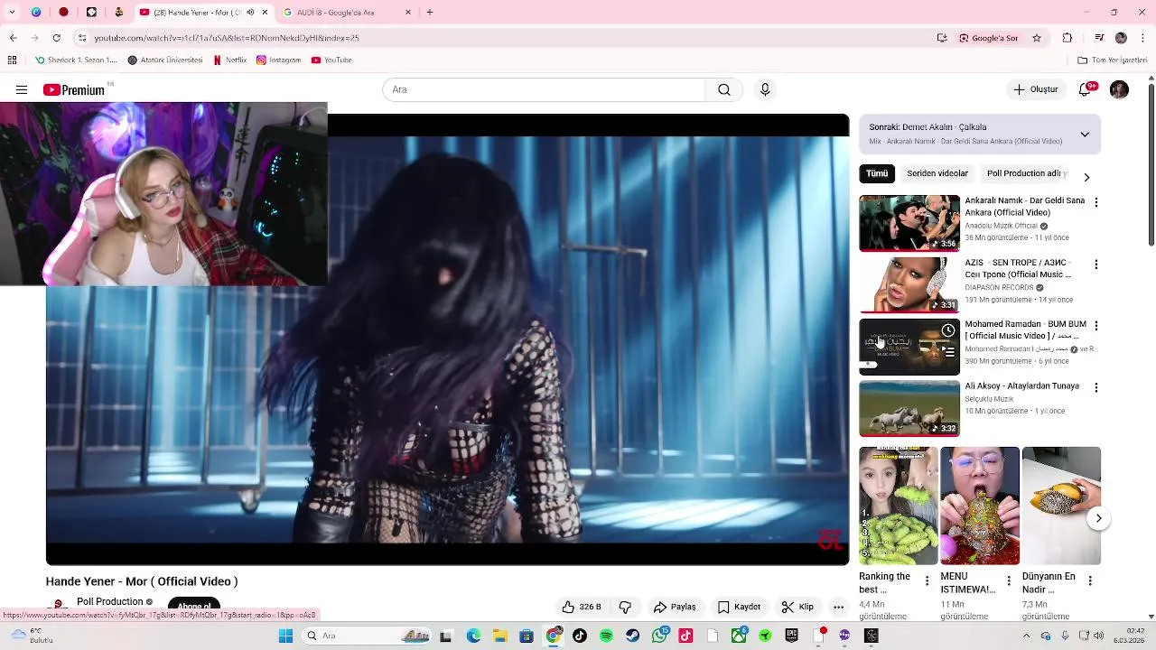
Task: Click the Klip clip button
Action: coord(797,607)
